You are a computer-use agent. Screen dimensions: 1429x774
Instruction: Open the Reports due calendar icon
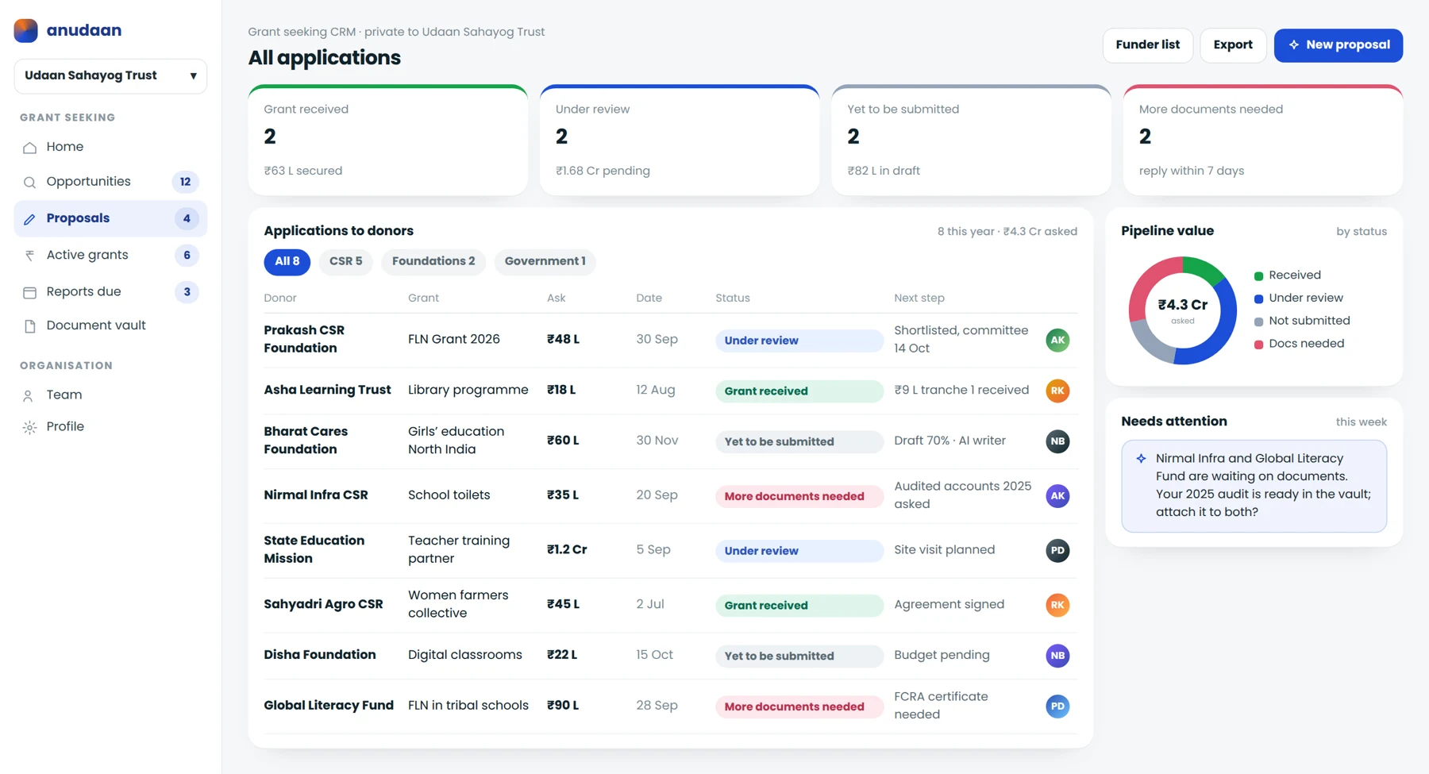29,292
